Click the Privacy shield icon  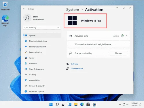click(x=26, y=86)
